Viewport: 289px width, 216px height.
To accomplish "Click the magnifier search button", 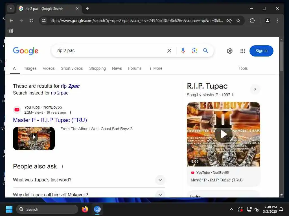I will click(x=205, y=51).
